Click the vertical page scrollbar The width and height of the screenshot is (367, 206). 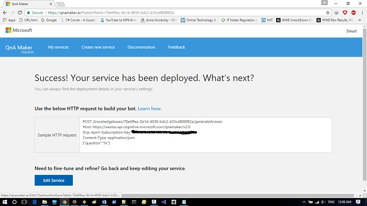tap(364, 104)
